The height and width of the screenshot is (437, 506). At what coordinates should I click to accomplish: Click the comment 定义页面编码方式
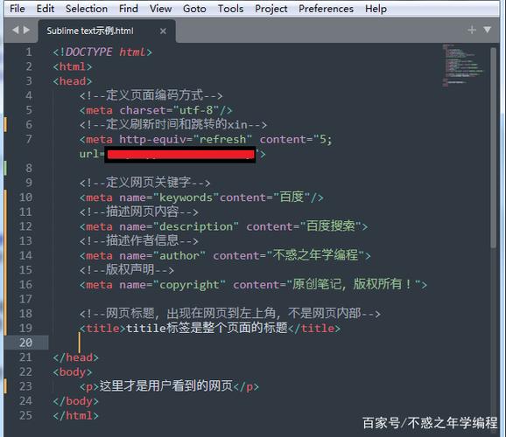tap(151, 95)
